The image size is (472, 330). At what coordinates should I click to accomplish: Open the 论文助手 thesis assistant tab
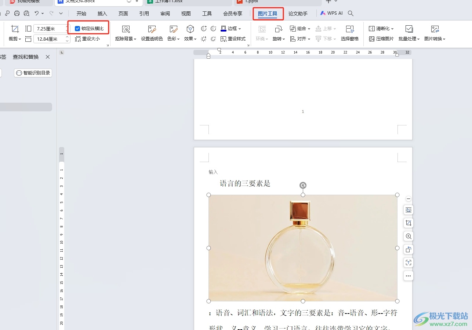point(298,14)
